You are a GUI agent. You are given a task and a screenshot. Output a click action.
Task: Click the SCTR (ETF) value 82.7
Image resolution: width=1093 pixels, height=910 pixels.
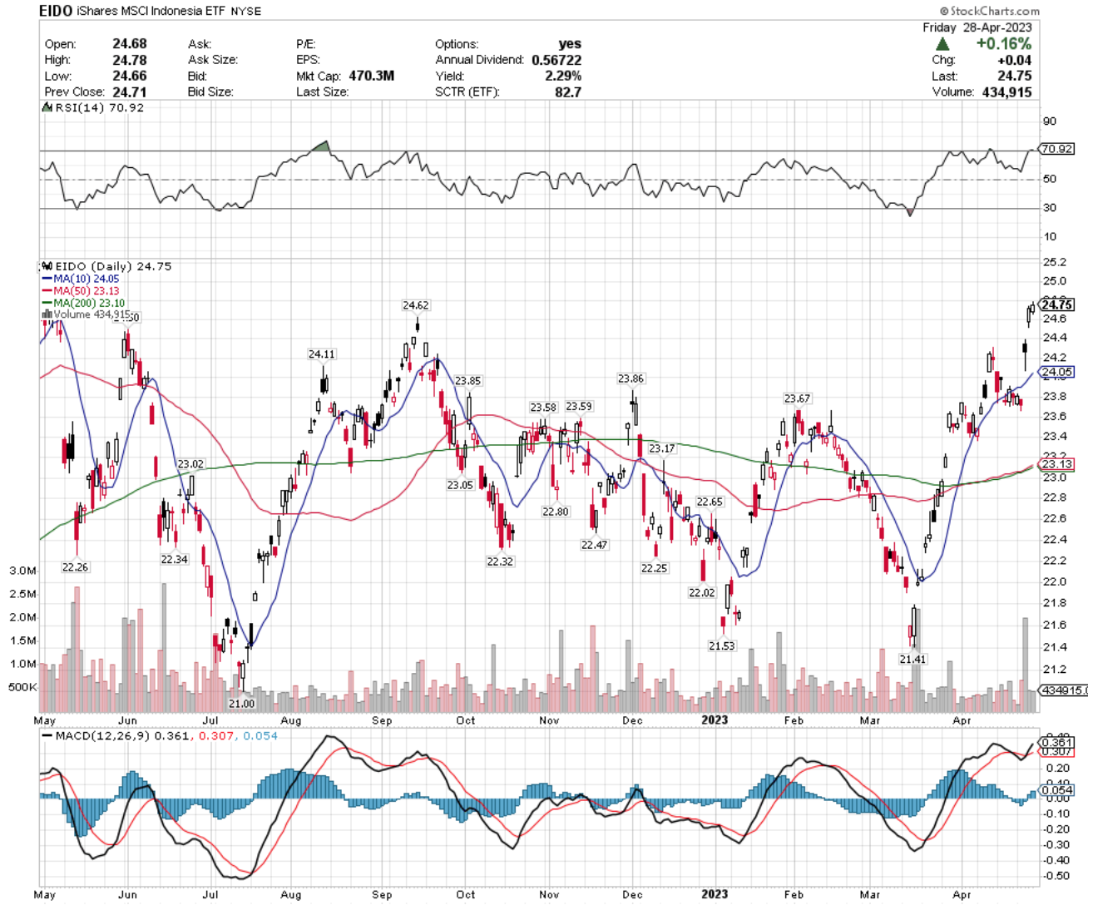568,91
